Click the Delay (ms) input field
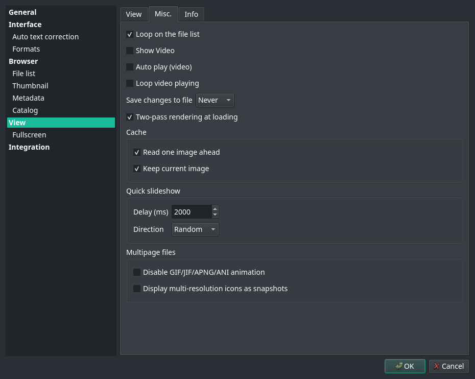Image resolution: width=475 pixels, height=379 pixels. click(x=192, y=211)
